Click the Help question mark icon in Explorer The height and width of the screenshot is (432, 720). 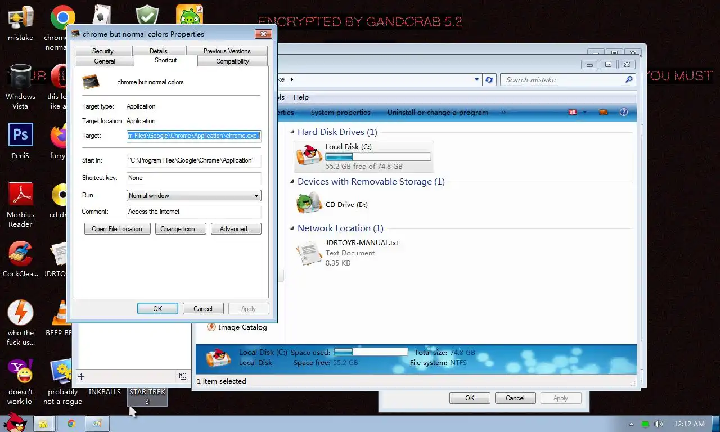(x=623, y=112)
